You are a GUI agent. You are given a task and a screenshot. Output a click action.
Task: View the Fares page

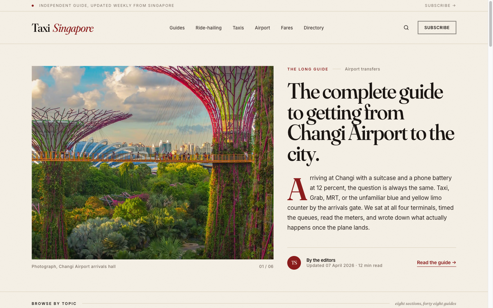click(x=287, y=28)
